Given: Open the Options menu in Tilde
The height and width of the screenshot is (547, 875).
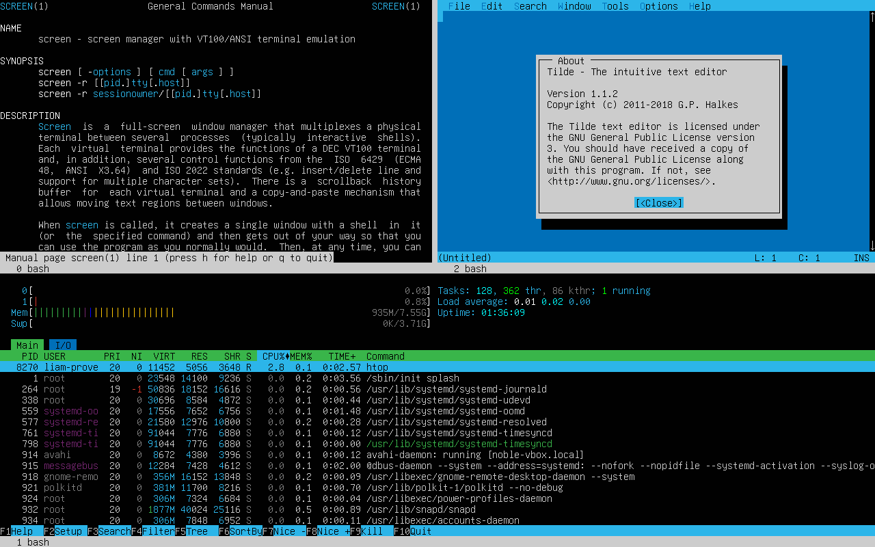Looking at the screenshot, I should (659, 6).
